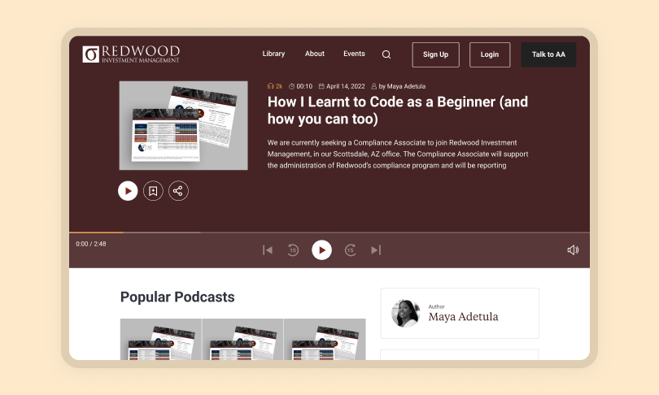Image resolution: width=659 pixels, height=395 pixels.
Task: Click the podcast title heading
Action: pos(398,111)
